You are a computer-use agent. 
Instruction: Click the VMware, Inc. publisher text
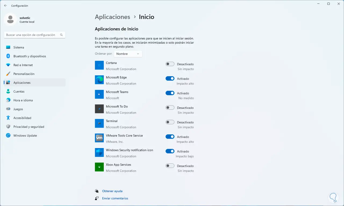[x=114, y=142]
